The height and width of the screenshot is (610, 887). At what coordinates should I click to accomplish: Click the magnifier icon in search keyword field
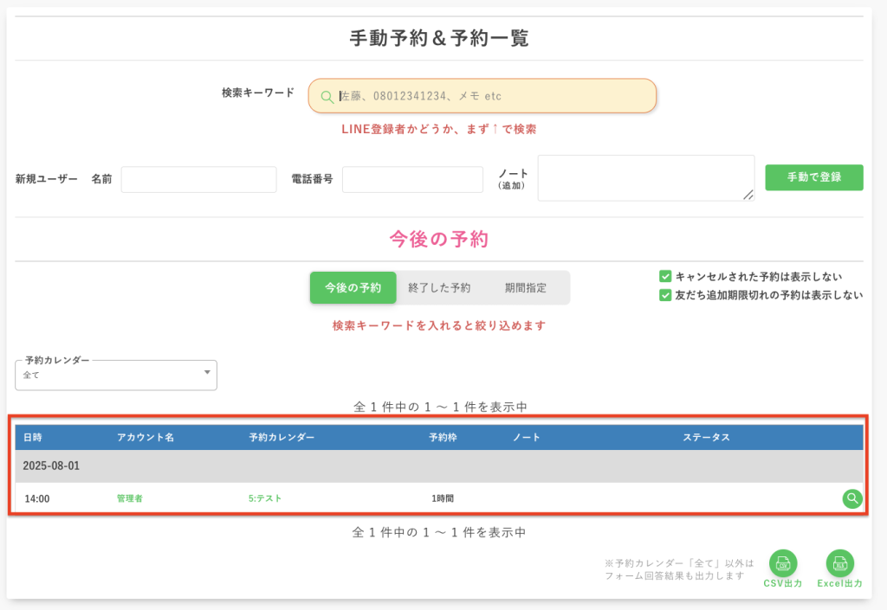tap(327, 97)
